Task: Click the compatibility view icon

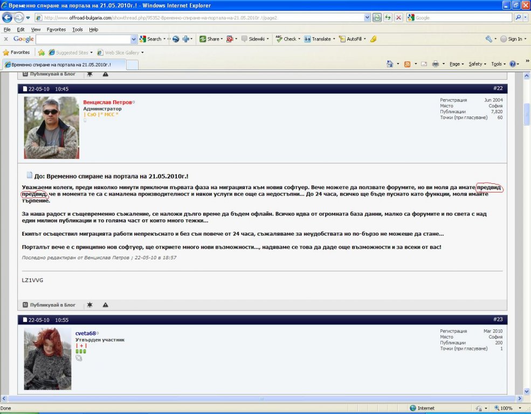Action: click(377, 18)
